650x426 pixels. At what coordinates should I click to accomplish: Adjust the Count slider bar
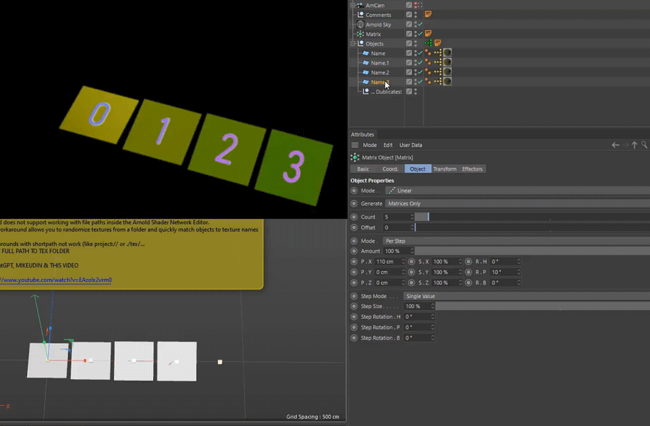coord(532,217)
